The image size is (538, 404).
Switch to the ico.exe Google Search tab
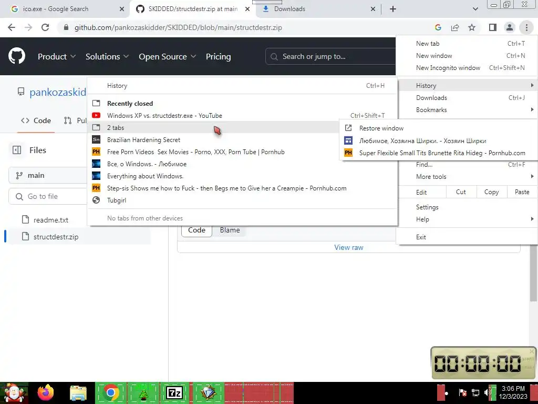click(x=65, y=9)
